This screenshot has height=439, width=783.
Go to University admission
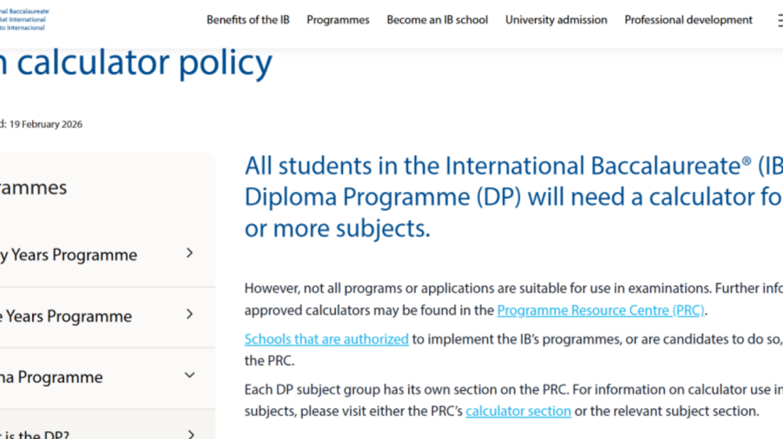pyautogui.click(x=556, y=20)
